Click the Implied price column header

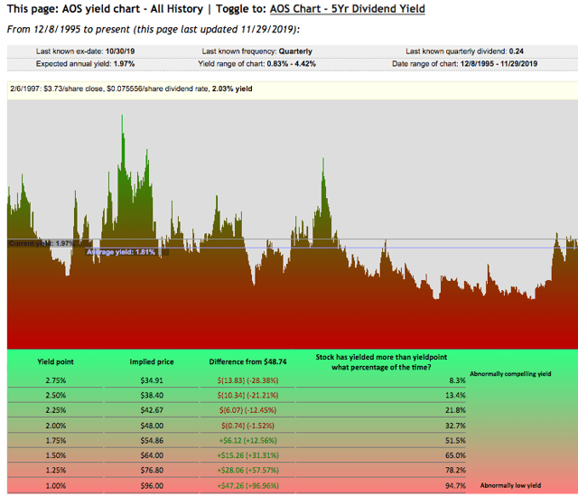(152, 362)
